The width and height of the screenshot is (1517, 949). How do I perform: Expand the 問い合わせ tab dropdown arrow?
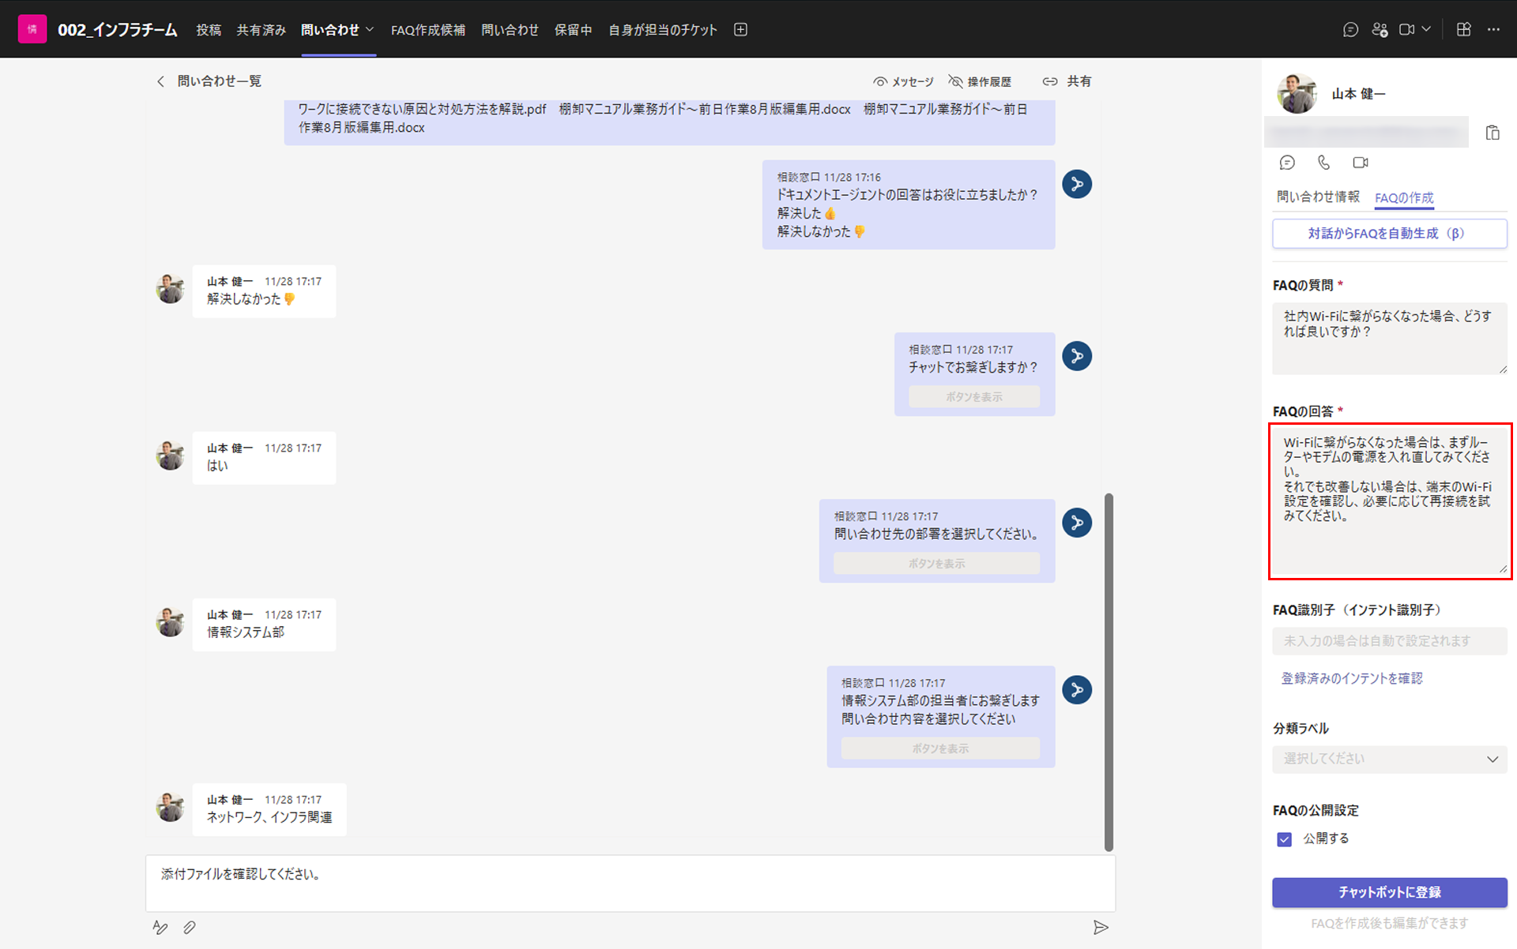pyautogui.click(x=370, y=29)
